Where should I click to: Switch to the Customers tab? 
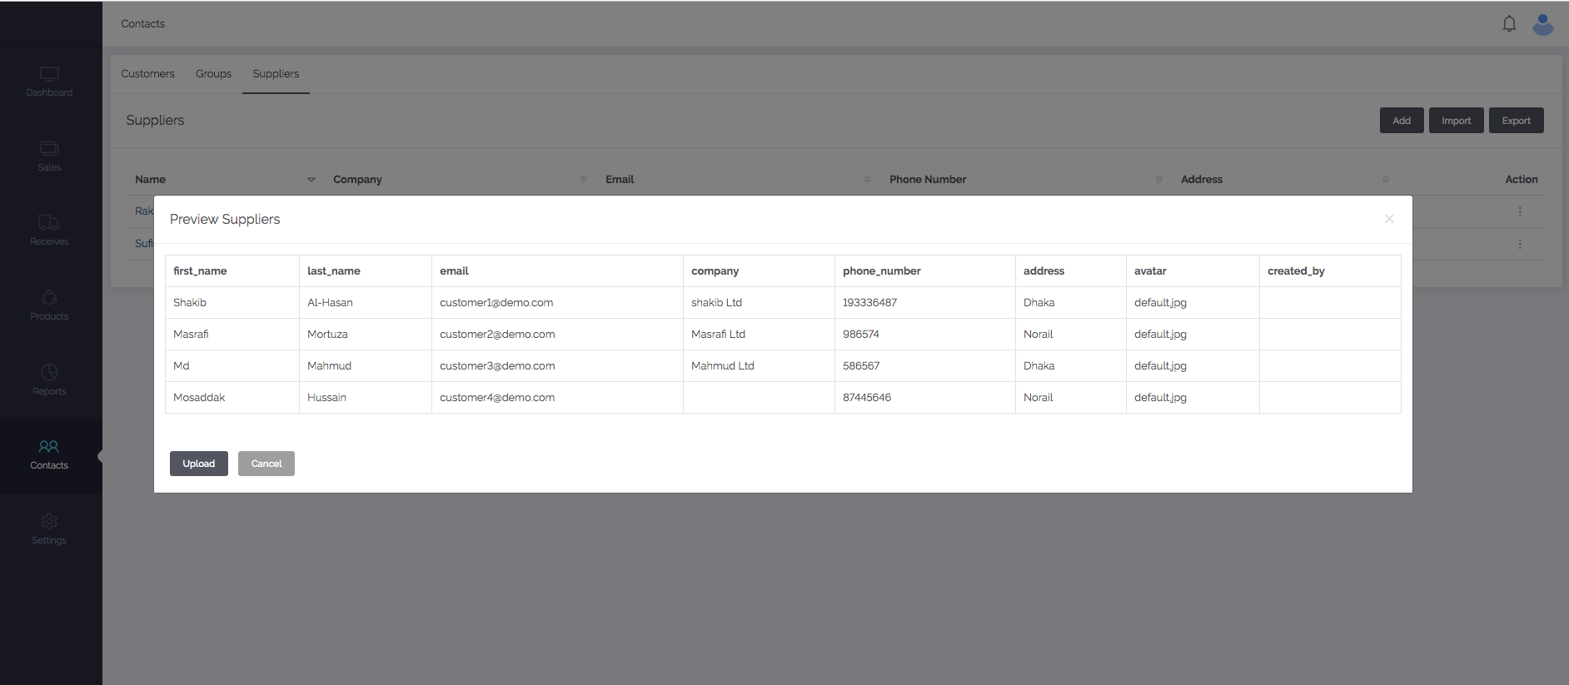pos(147,74)
